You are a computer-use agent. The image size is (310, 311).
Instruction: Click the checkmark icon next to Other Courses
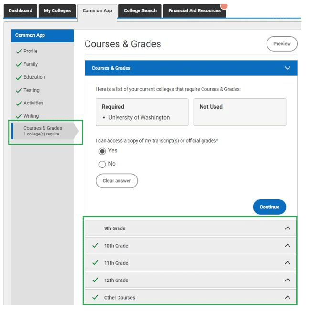(96, 297)
